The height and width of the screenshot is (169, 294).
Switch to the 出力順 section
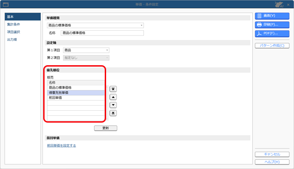12,39
